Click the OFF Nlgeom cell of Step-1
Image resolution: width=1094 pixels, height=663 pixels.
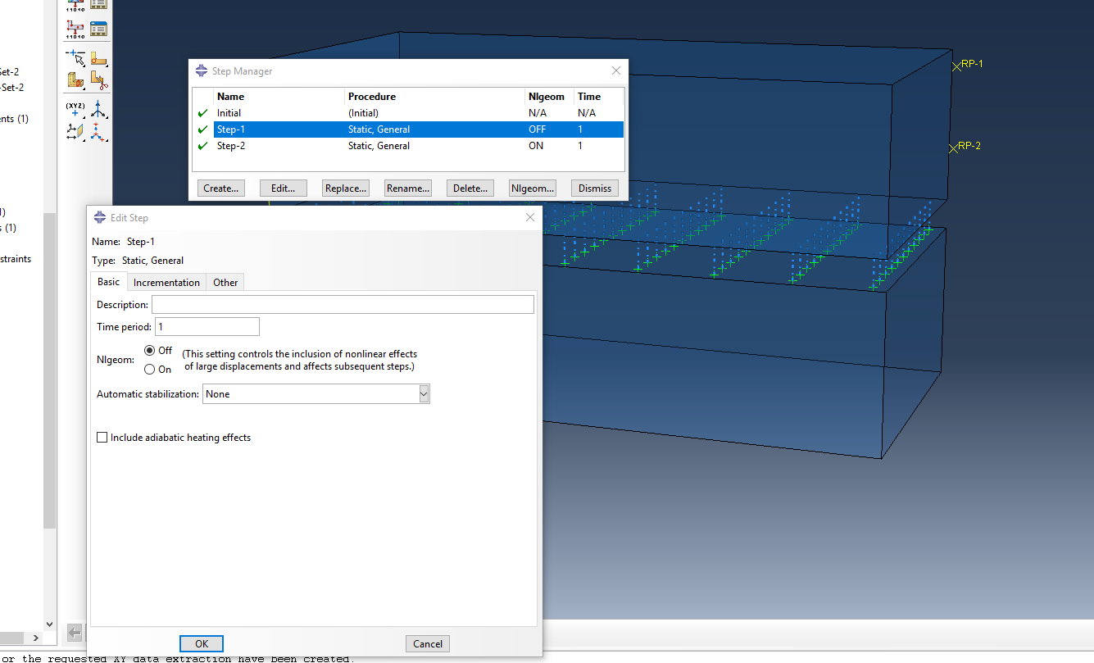click(x=538, y=129)
